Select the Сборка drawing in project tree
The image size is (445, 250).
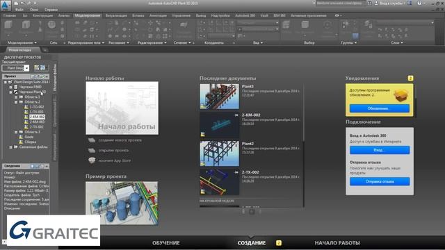[x=31, y=142]
